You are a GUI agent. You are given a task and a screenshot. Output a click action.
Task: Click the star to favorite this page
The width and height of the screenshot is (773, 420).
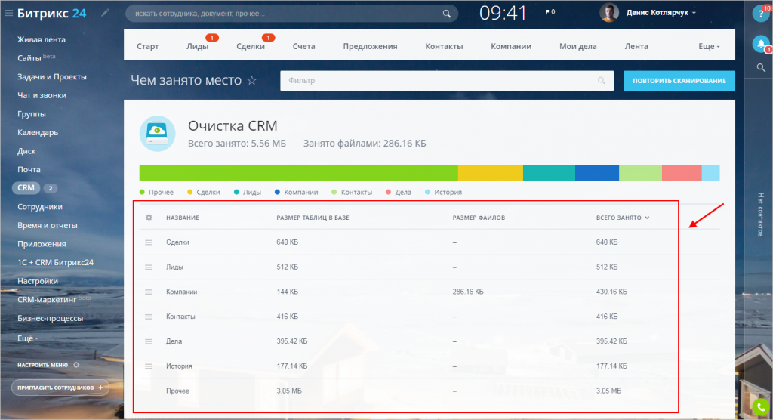tap(252, 80)
